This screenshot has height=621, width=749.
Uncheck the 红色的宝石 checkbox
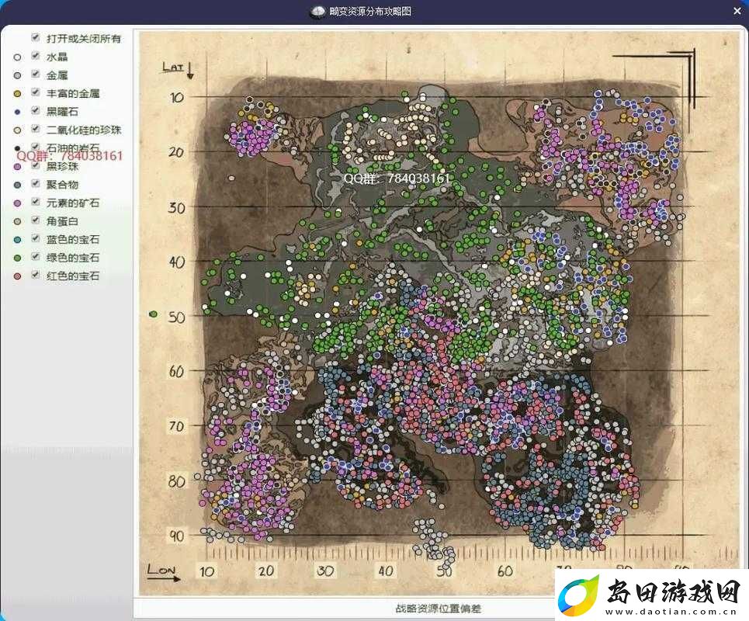36,275
